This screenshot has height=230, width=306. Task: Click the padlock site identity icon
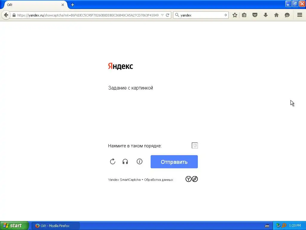14,15
